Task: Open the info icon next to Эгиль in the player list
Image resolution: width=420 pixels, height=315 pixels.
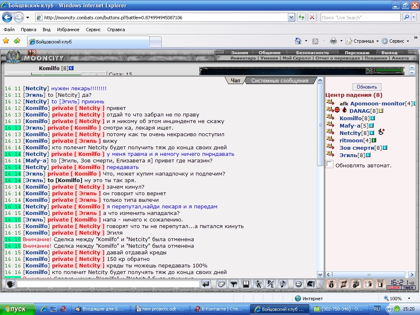Action: point(368,155)
